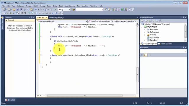Open the Analyze menu
This screenshot has width=189, height=106.
click(x=85, y=6)
